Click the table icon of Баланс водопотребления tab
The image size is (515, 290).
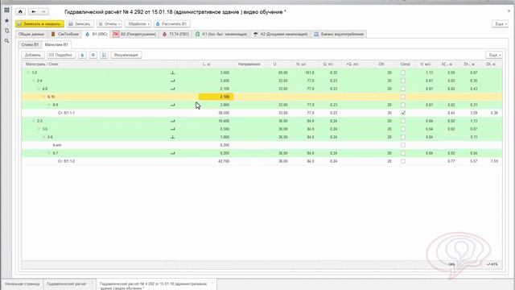click(x=316, y=34)
